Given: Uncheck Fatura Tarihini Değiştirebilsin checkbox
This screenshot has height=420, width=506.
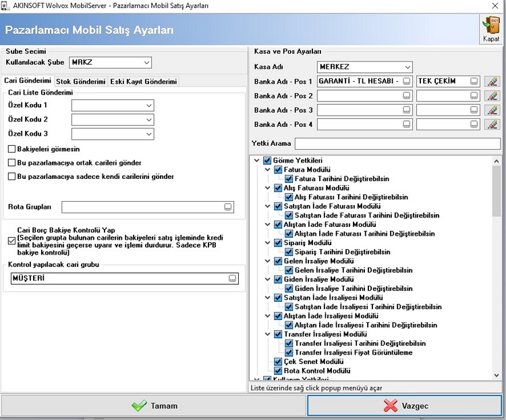Looking at the screenshot, I should point(289,179).
